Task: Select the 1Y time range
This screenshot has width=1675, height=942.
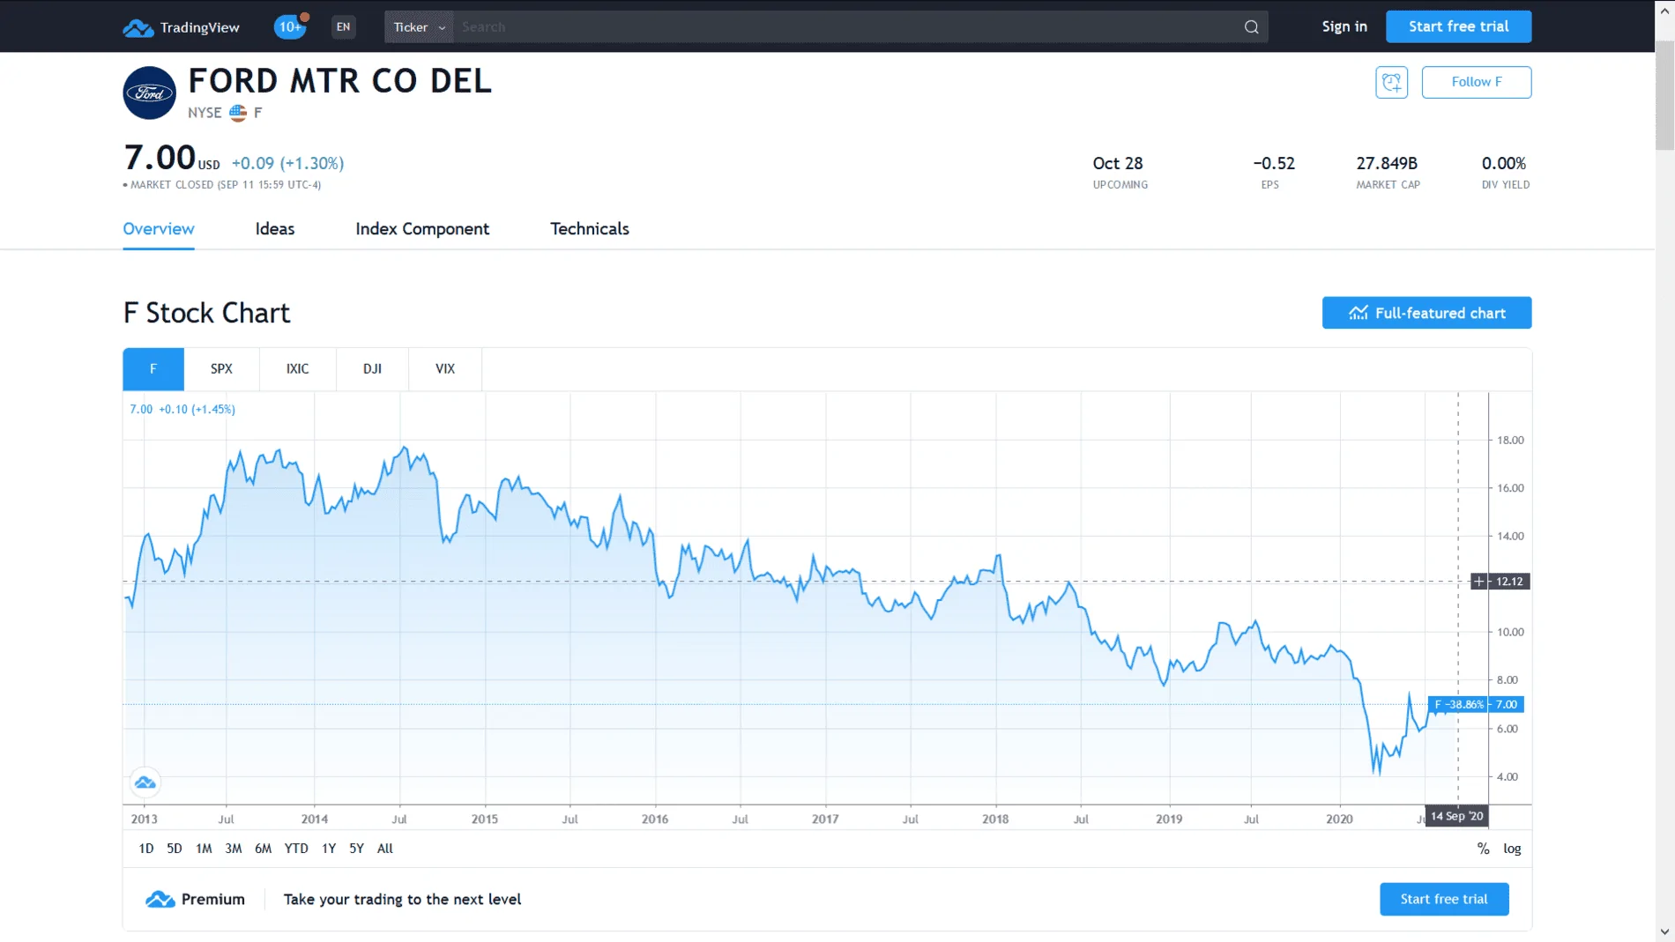Action: 328,849
